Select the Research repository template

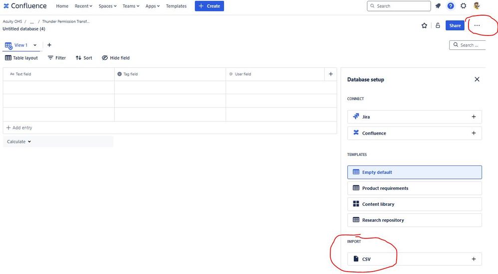click(x=415, y=220)
